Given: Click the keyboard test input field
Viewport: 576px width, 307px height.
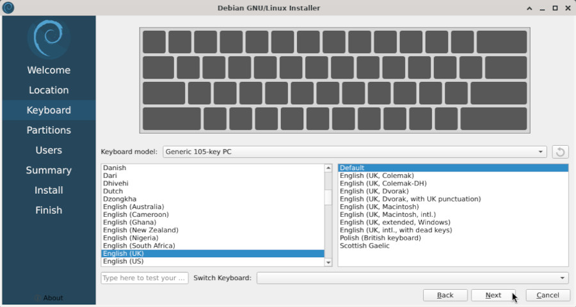Looking at the screenshot, I should [145, 278].
